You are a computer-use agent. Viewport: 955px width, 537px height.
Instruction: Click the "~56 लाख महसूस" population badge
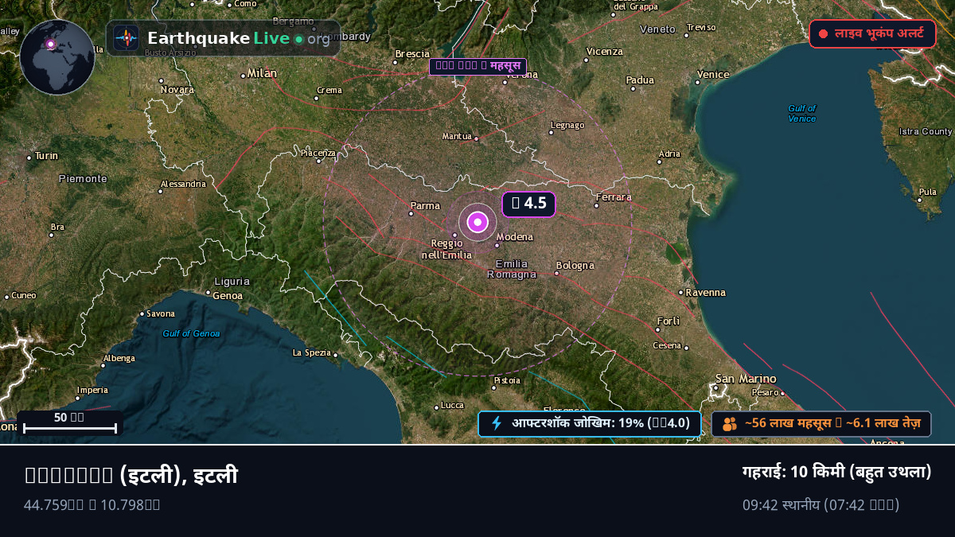point(821,423)
